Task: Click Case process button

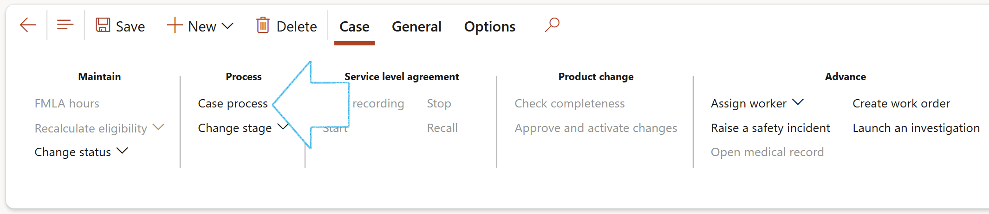Action: (x=233, y=103)
